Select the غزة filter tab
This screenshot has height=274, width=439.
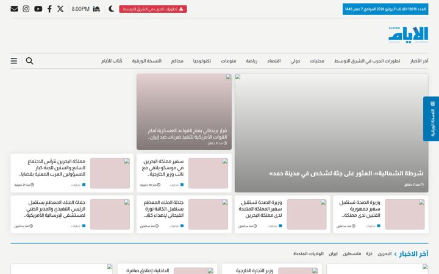coord(369,254)
